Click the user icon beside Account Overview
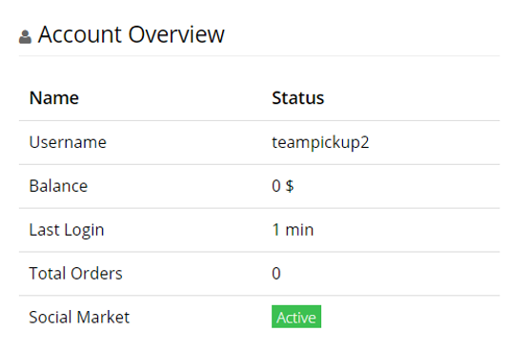Screen dimensions: 508x352 tap(26, 37)
